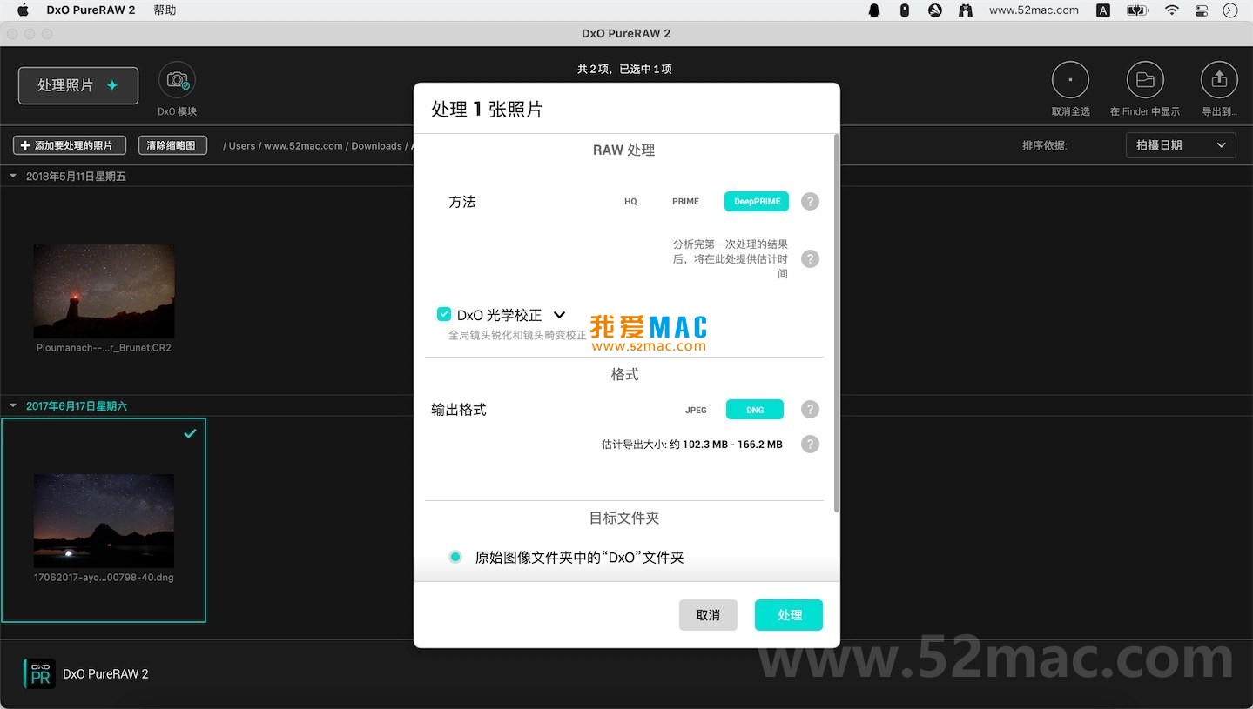Select the PRIME processing method
The height and width of the screenshot is (709, 1253).
[x=685, y=202]
